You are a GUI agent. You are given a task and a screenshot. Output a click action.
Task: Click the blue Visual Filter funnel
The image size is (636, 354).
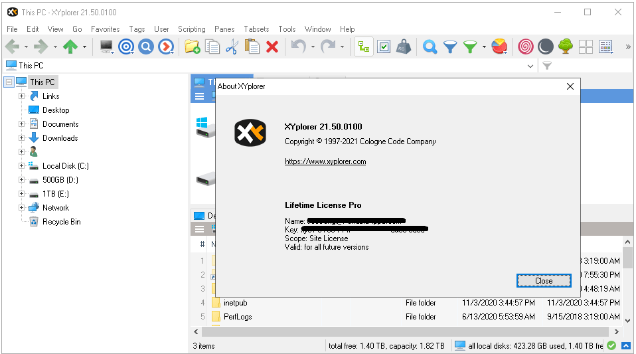450,47
